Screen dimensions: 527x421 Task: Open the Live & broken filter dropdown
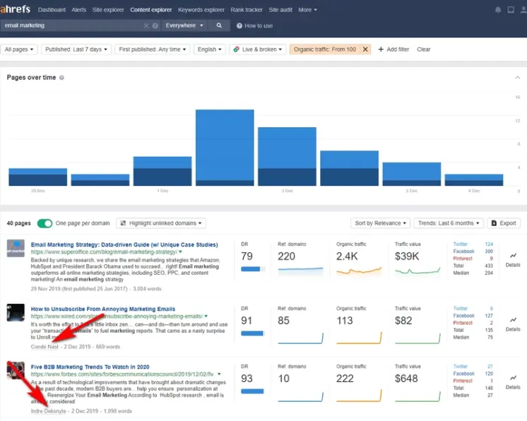[x=257, y=49]
